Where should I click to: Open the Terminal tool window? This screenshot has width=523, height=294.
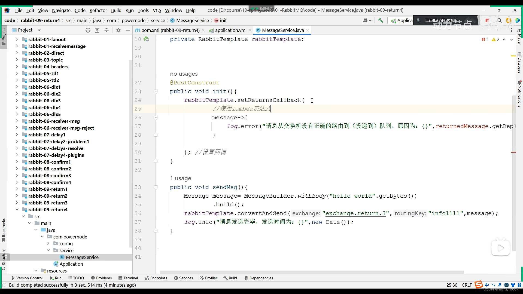pyautogui.click(x=128, y=278)
